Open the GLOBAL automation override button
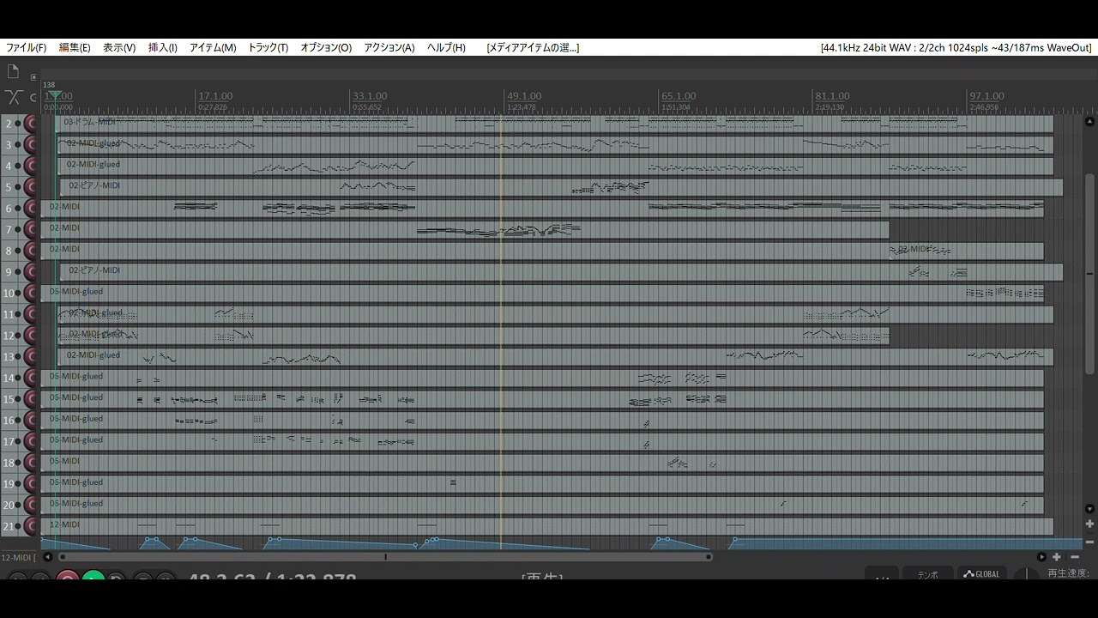Viewport: 1098px width, 618px height. 981,574
